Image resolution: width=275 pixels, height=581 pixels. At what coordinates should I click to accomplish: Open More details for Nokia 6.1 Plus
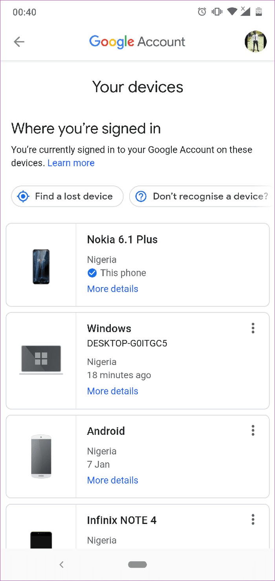(113, 289)
